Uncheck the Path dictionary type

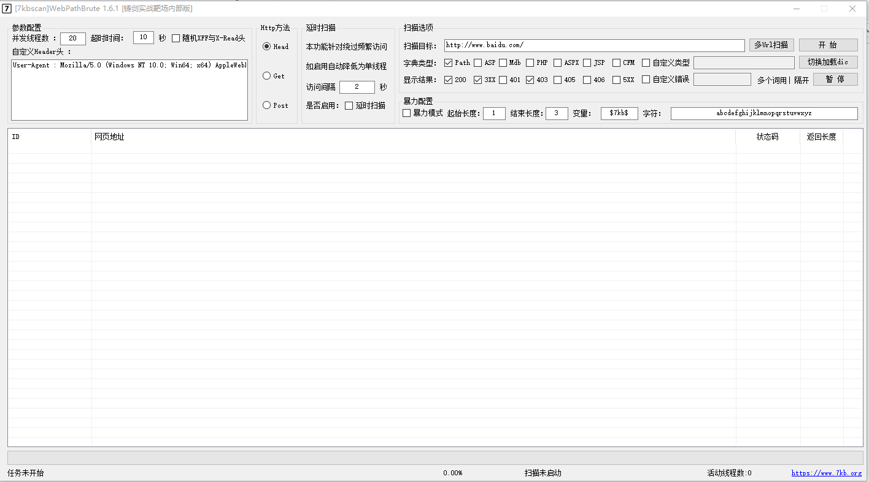coord(448,62)
